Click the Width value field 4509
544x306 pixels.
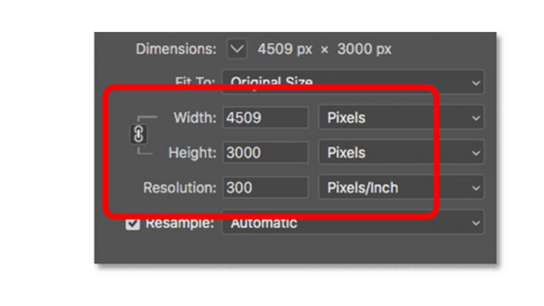point(266,118)
